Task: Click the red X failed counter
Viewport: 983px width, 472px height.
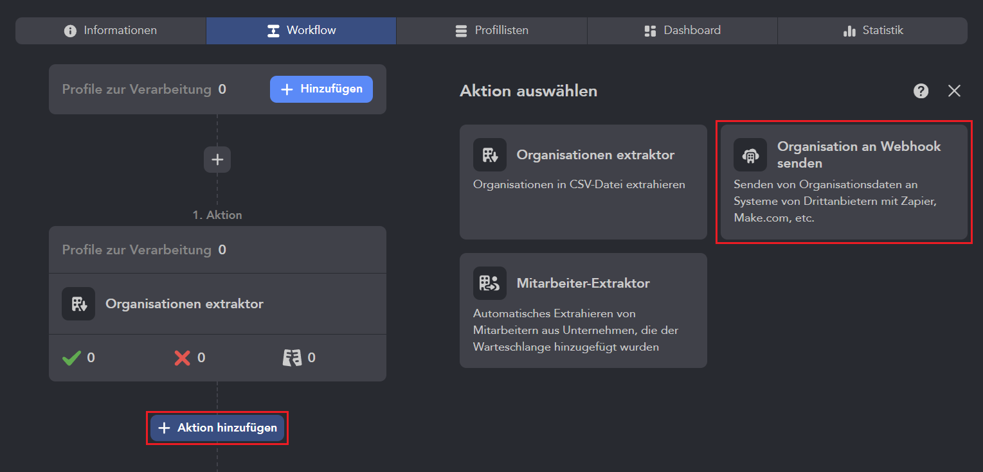Action: click(183, 358)
